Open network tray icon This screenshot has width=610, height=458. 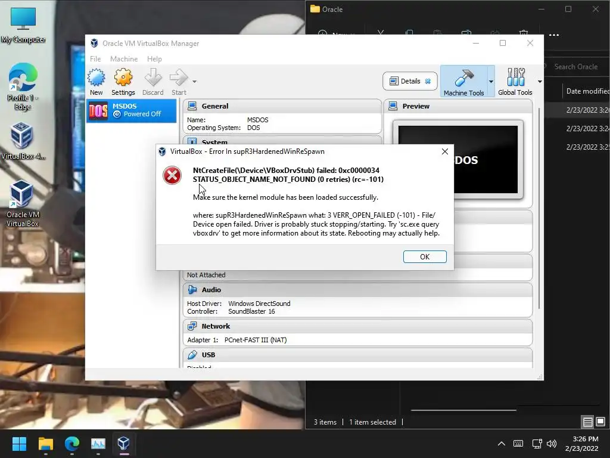tap(537, 444)
